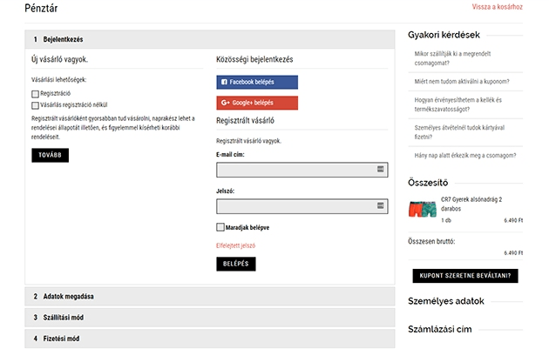Click the E-mail cím input field
Screen dimensions: 549x349
tap(302, 170)
